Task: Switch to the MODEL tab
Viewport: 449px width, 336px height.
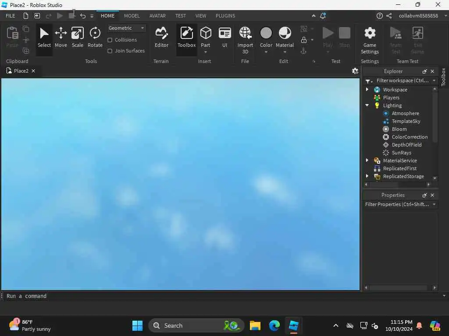Action: 132,16
